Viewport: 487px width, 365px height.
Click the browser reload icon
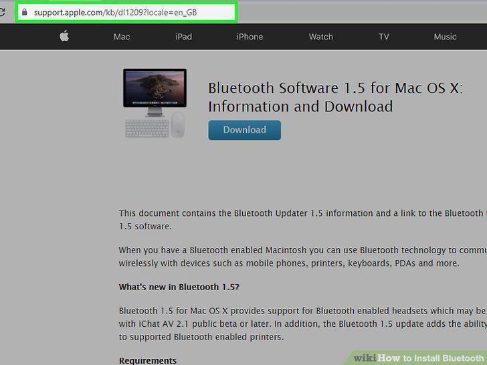pyautogui.click(x=2, y=13)
